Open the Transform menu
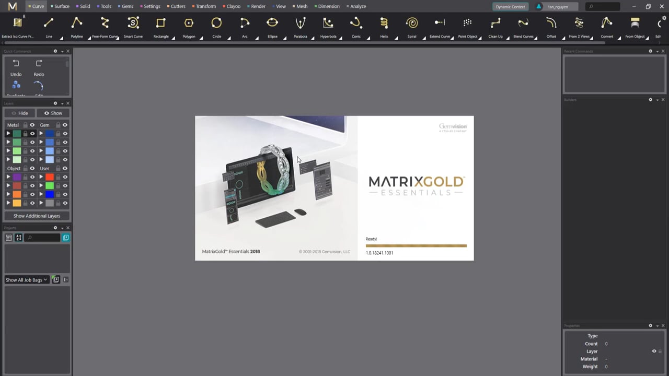Image resolution: width=669 pixels, height=376 pixels. (x=204, y=6)
